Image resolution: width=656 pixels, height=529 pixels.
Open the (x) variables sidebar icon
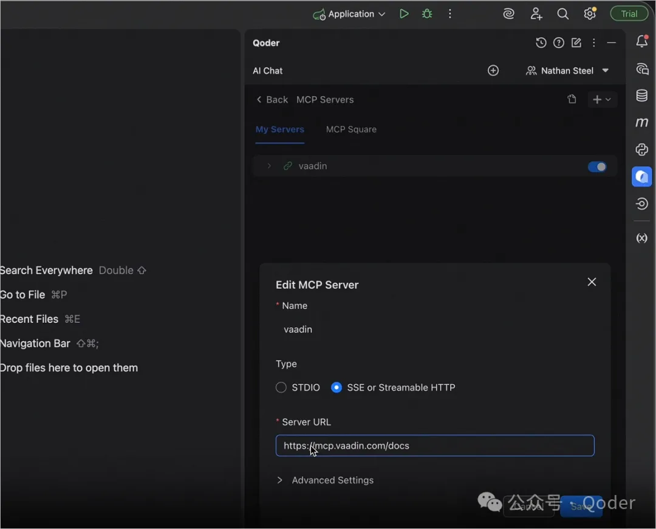tap(642, 238)
